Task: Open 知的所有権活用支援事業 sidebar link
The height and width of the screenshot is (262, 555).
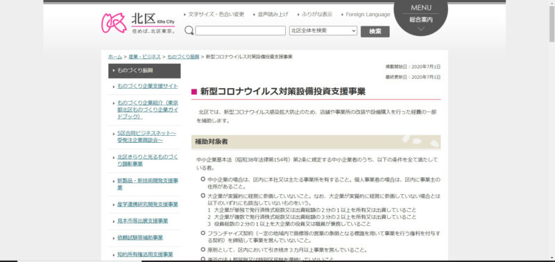Action: click(145, 254)
